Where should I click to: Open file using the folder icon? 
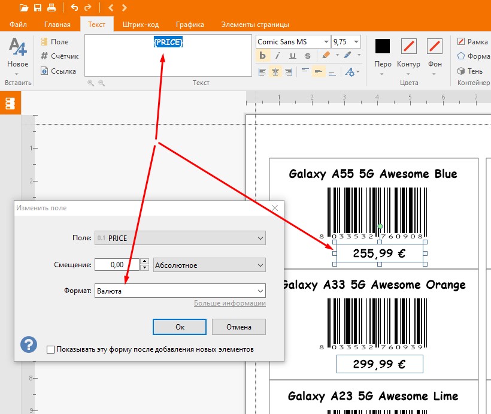[24, 8]
